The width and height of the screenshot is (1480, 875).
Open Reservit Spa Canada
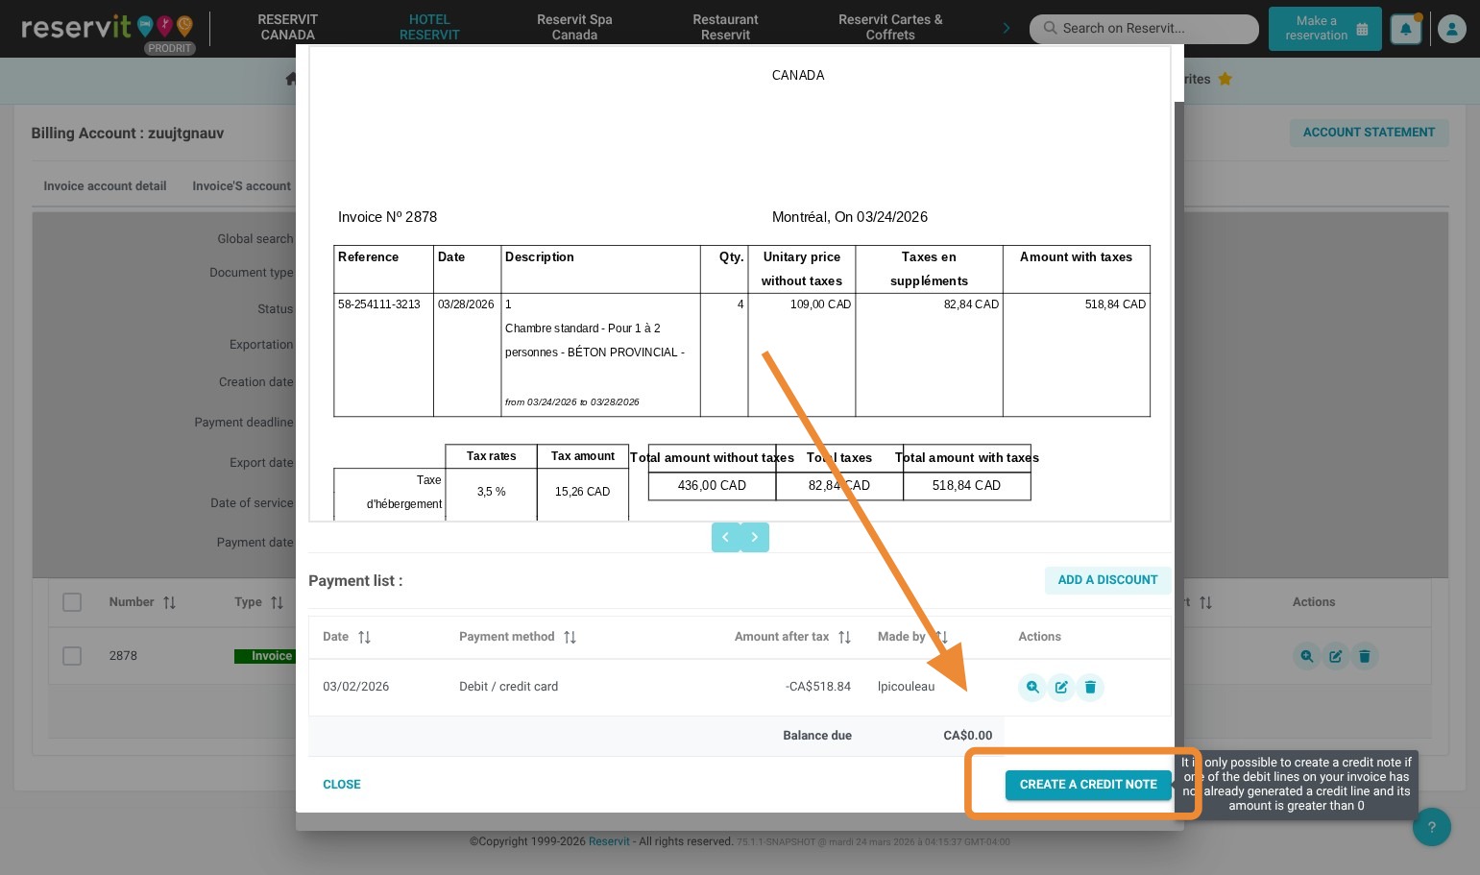coord(574,27)
